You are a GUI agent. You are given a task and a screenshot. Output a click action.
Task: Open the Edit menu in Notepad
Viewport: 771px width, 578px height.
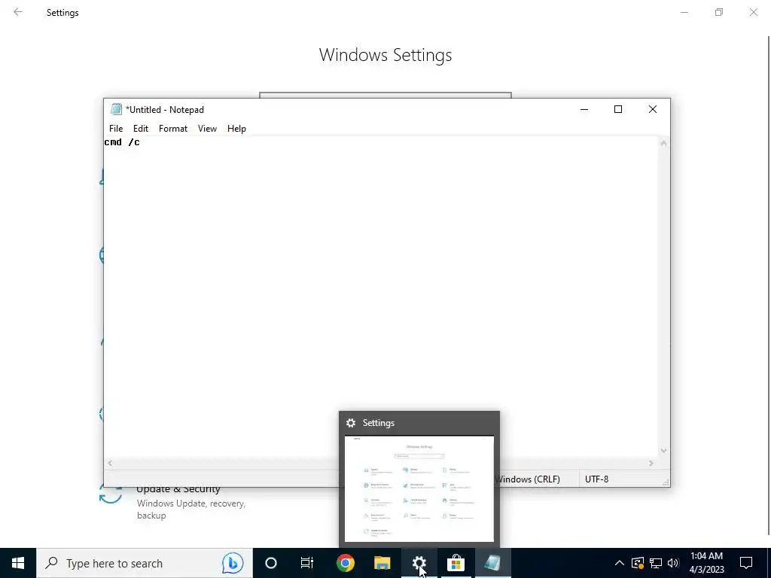(x=141, y=128)
